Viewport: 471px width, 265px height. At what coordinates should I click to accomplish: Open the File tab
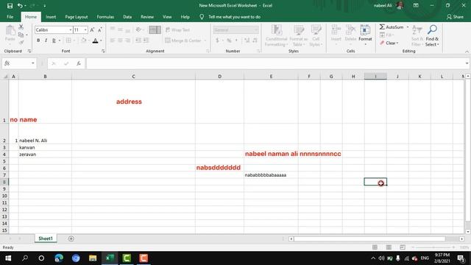10,17
